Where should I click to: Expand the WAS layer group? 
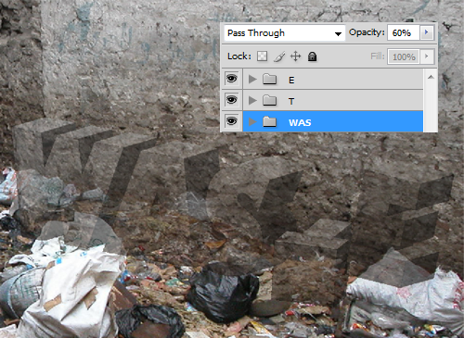[252, 121]
